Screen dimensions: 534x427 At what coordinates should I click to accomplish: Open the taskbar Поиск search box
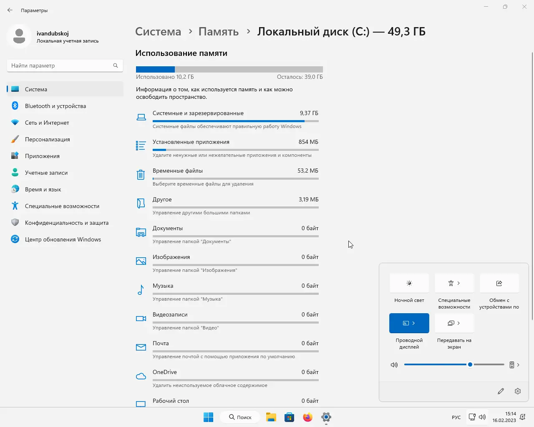click(241, 417)
